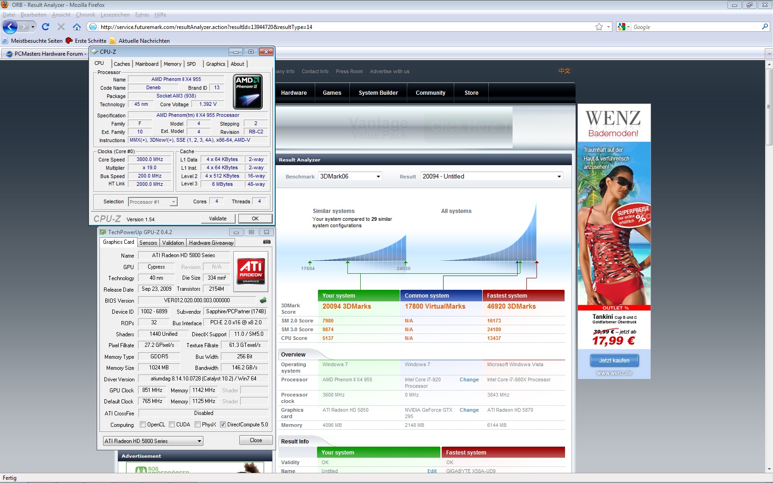Click the site identity icon in address bar
Screen dimensions: 773x483
(92, 27)
